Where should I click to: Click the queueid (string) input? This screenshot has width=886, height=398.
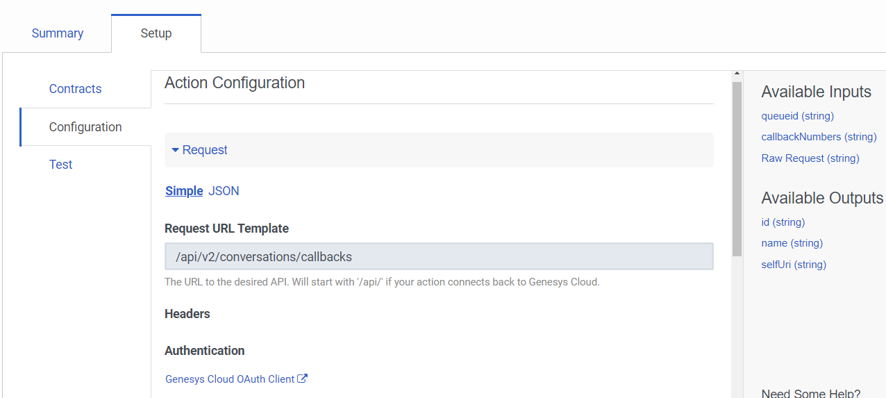(x=797, y=116)
